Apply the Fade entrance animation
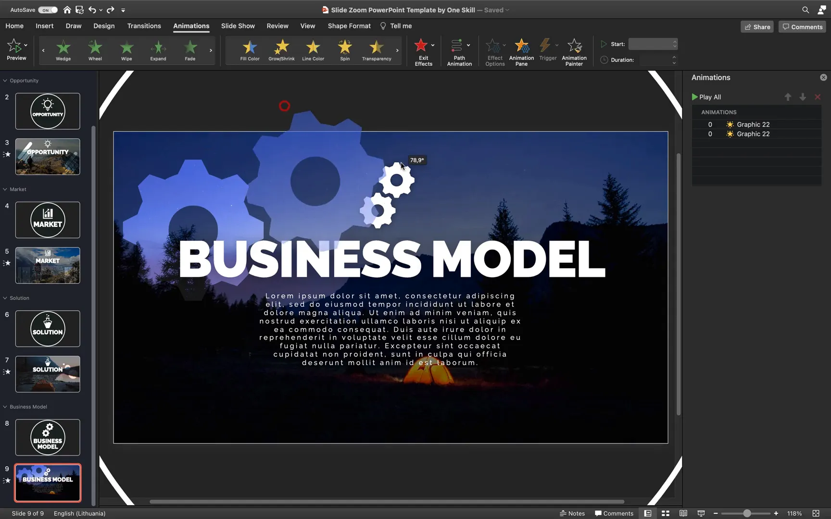Screen dimensions: 831x519 pos(190,50)
